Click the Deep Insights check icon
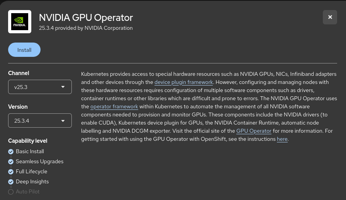The width and height of the screenshot is (346, 200). (11, 182)
